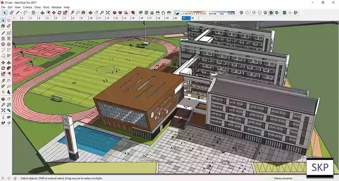Viewport: 339px width, 181px height.
Task: Choose the Section Plane tool
Action: [x=9, y=122]
